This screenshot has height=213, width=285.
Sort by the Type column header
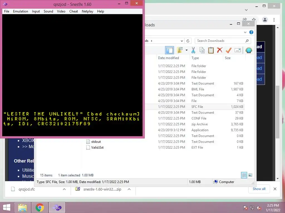click(195, 58)
